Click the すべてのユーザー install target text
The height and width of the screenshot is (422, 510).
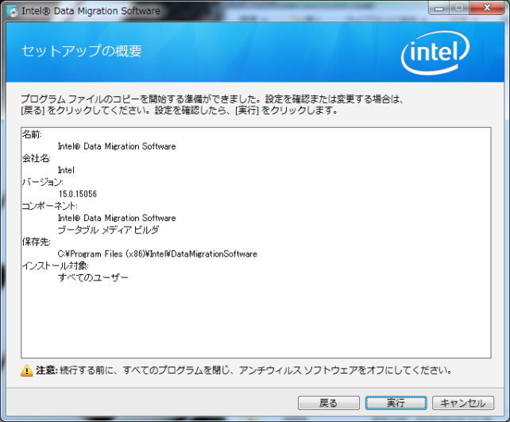(x=93, y=277)
